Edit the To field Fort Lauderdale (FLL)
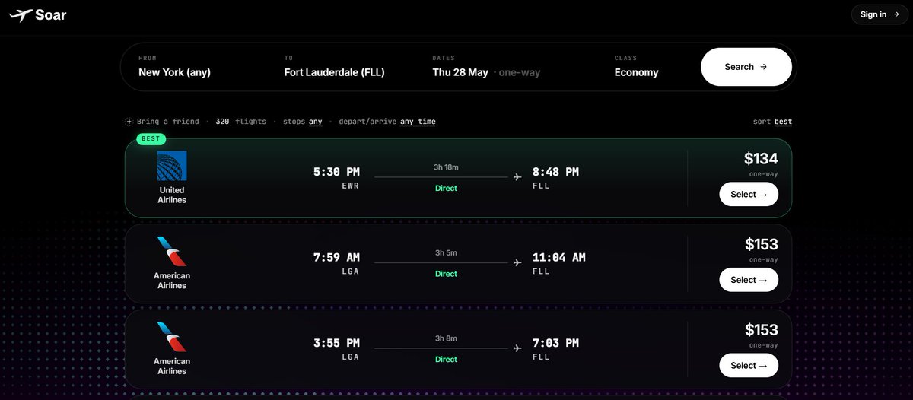The image size is (913, 400). tap(335, 73)
